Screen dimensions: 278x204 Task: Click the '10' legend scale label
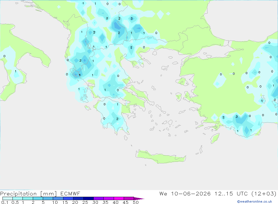click(55, 202)
